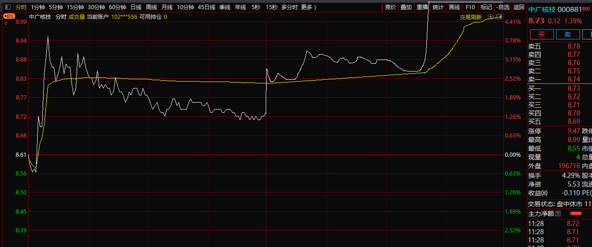Click the 外盘 196716 value
This screenshot has width=592, height=247.
[569, 166]
